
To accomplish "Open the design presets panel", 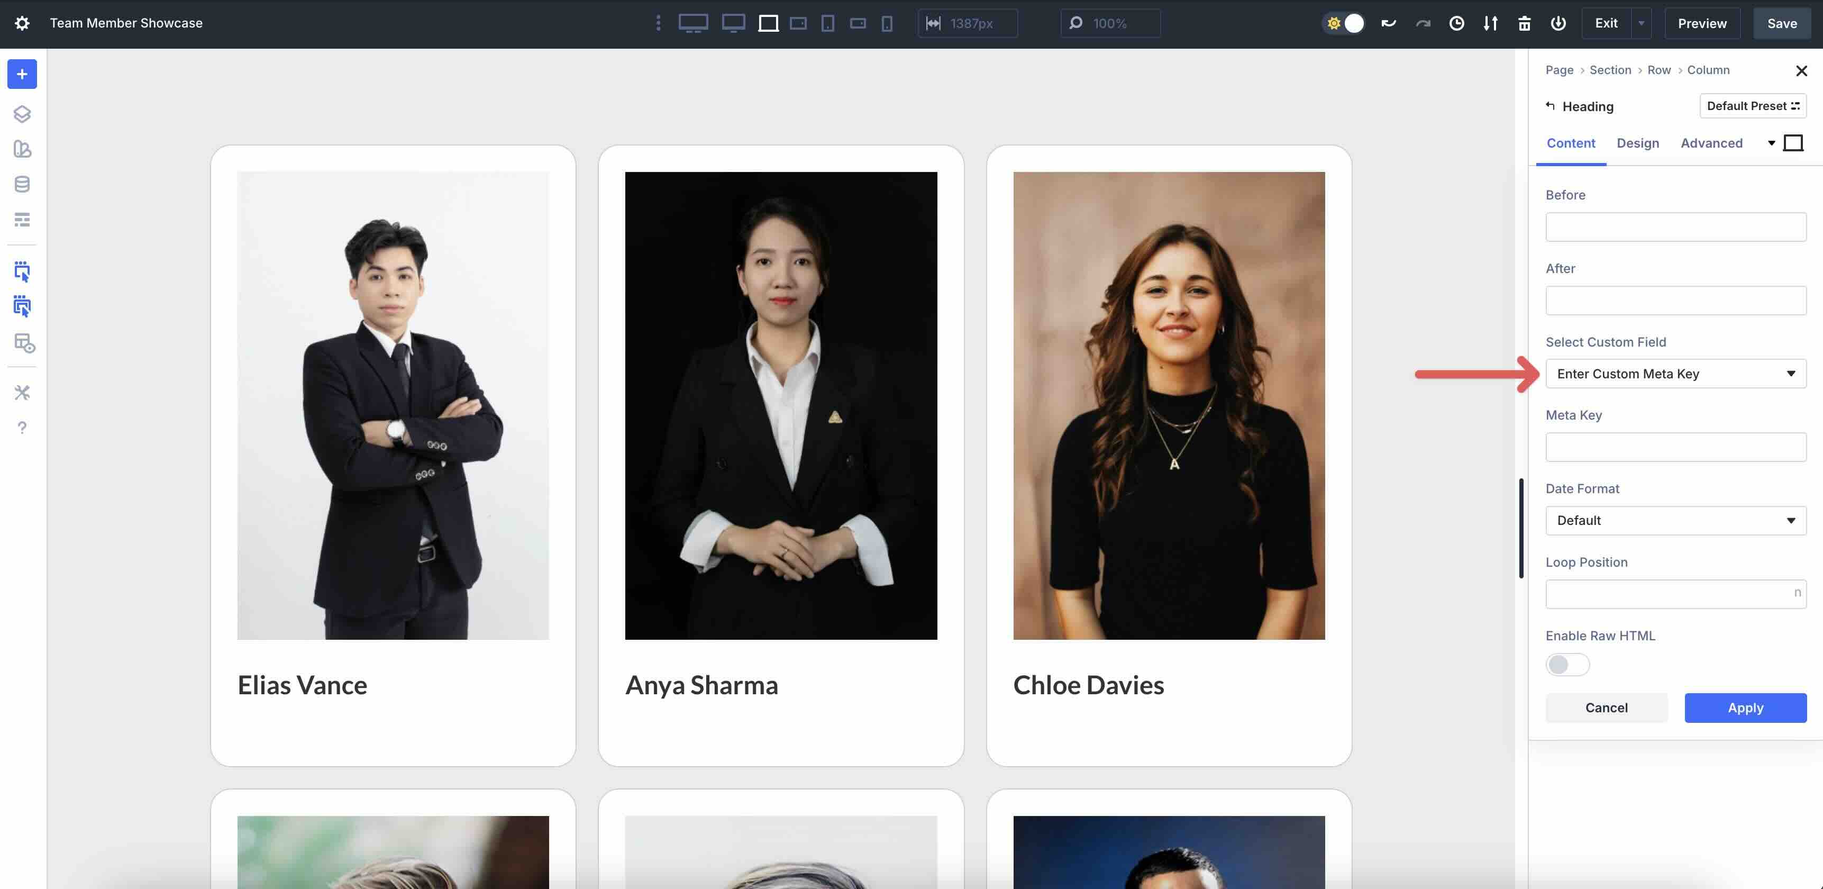I will click(x=21, y=149).
